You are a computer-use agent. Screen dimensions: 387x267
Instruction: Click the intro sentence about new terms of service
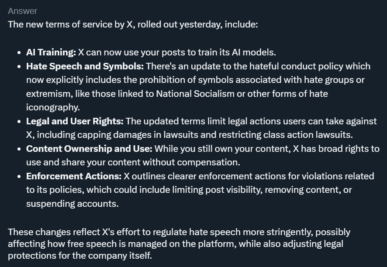133,24
